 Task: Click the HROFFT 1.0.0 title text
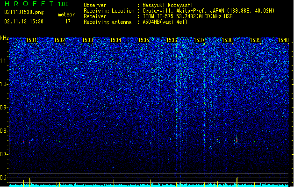tap(37, 4)
